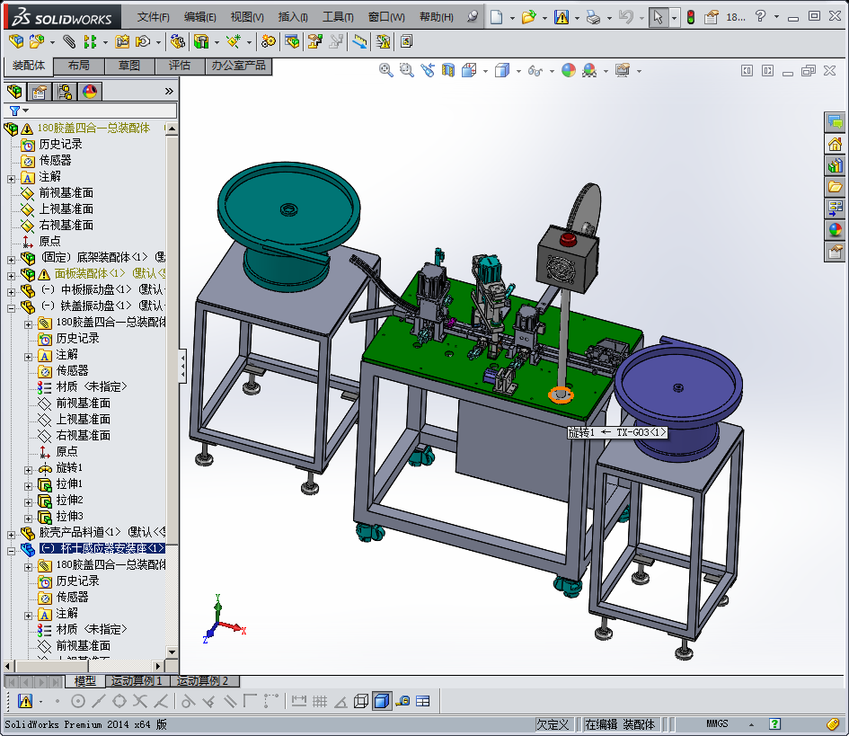This screenshot has width=849, height=736.
Task: Open the FeatureManager design tree tab
Action: tap(15, 92)
